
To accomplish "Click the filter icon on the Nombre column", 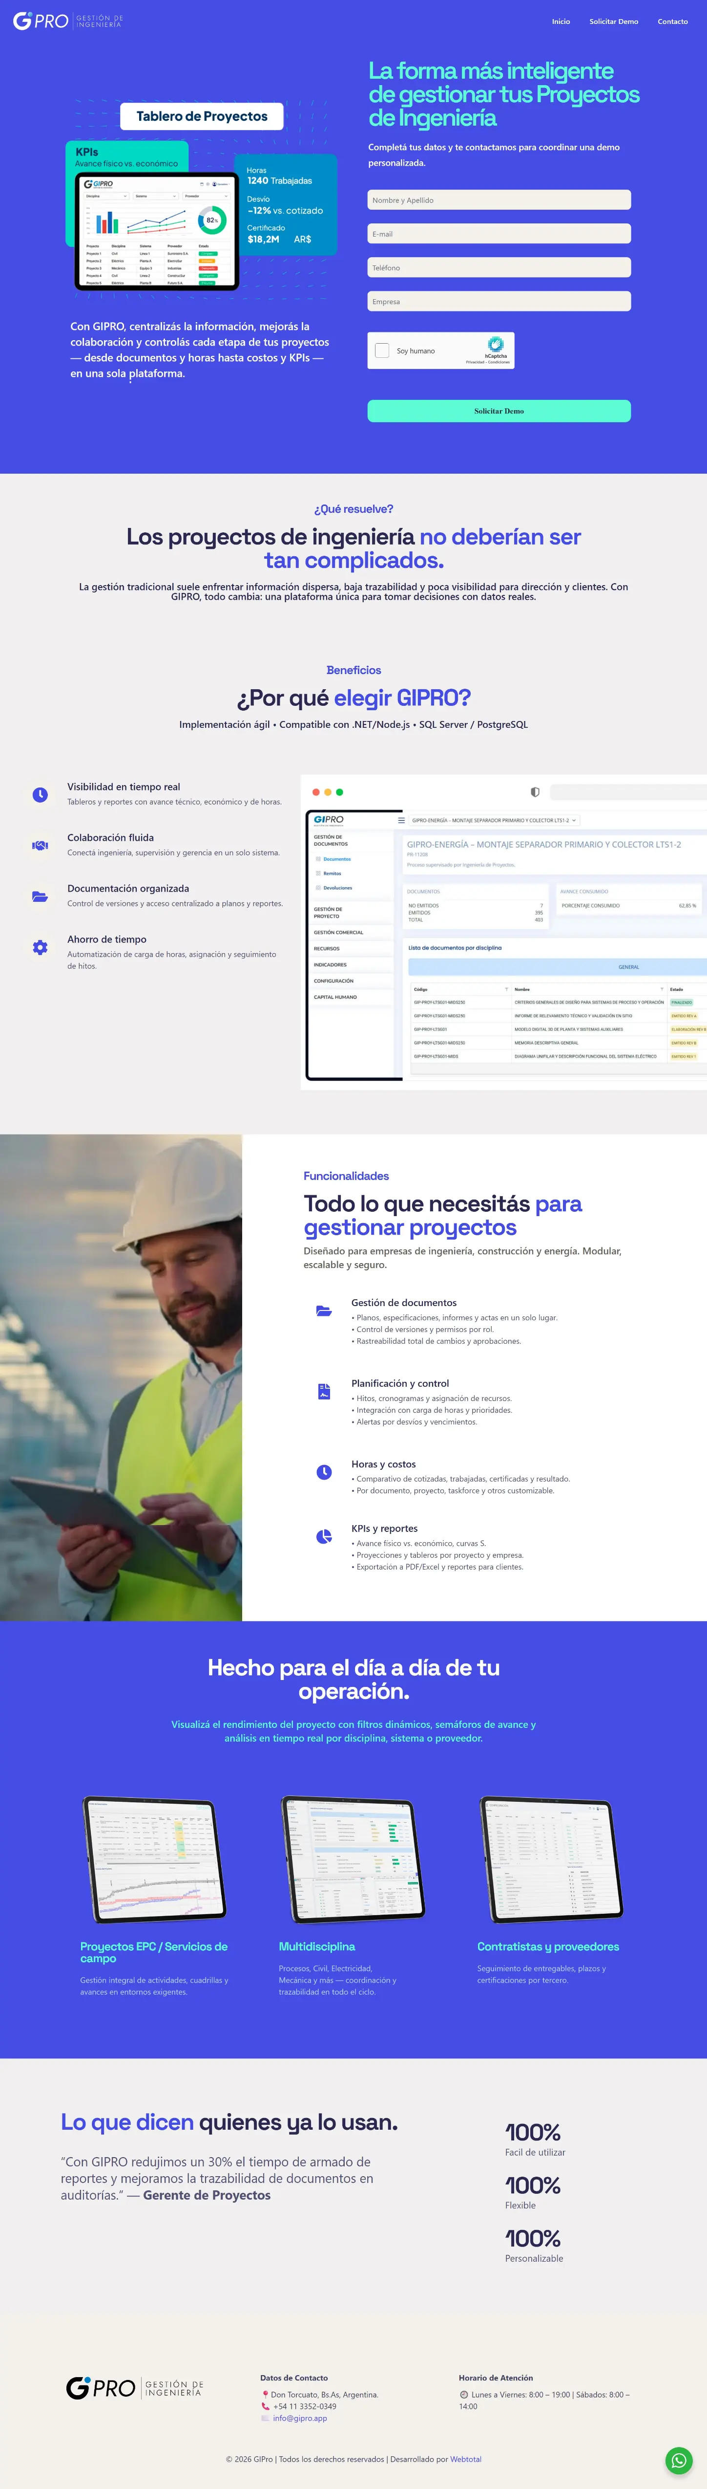I will [x=662, y=989].
